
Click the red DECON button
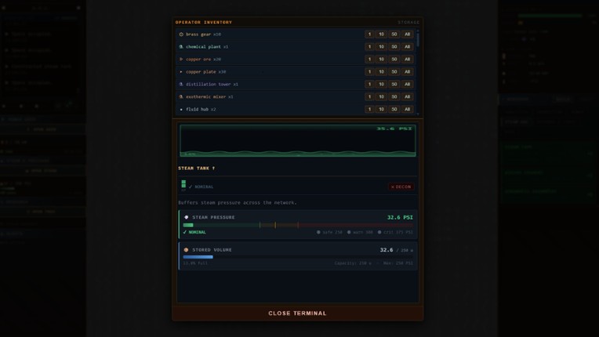pos(401,187)
